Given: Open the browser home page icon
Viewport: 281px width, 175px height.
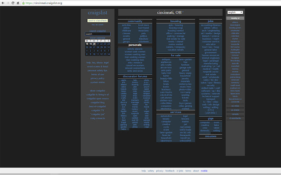Looking at the screenshot, I should click(x=18, y=3).
